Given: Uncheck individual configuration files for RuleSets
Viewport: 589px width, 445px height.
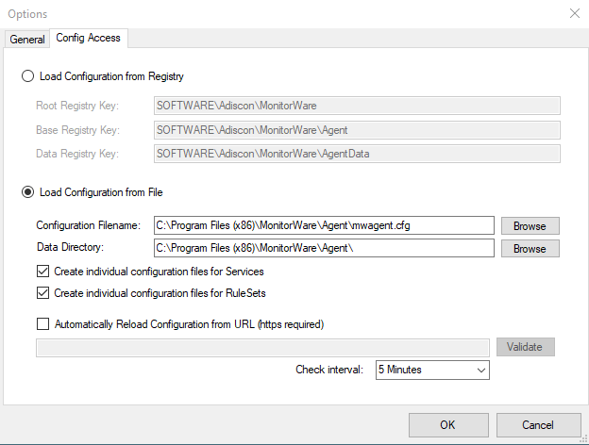Looking at the screenshot, I should click(43, 293).
